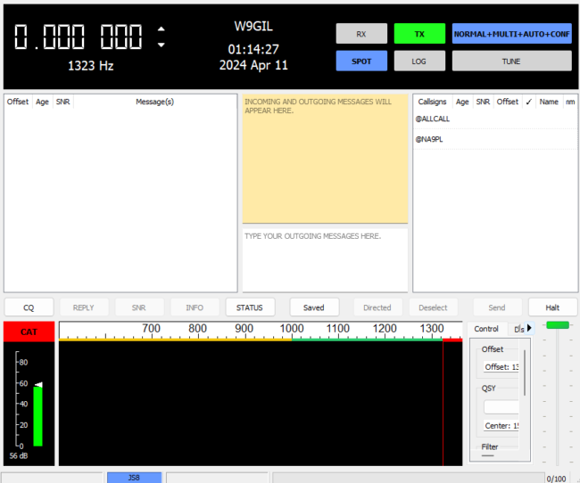The height and width of the screenshot is (483, 580).
Task: Click the outgoing message text field
Action: 325,258
